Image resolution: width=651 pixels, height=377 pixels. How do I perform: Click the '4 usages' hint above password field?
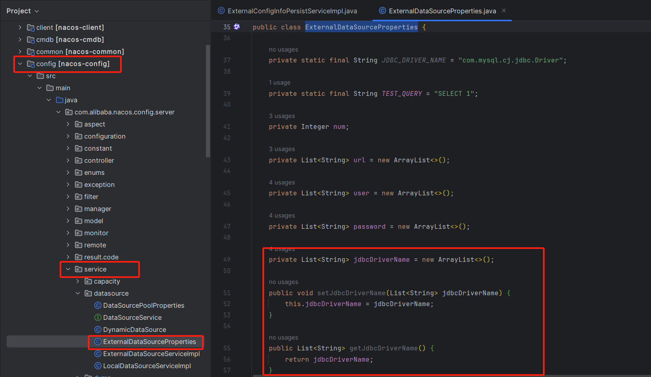click(282, 215)
